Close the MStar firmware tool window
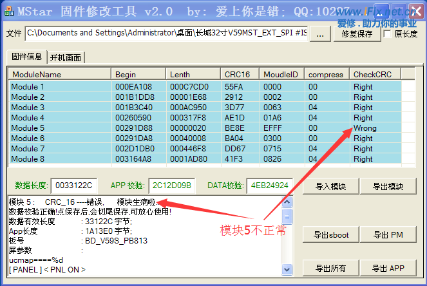The height and width of the screenshot is (286, 427). tap(416, 11)
